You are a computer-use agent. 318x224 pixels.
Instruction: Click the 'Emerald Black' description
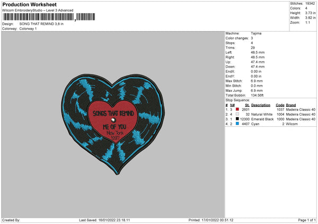(x=262, y=119)
